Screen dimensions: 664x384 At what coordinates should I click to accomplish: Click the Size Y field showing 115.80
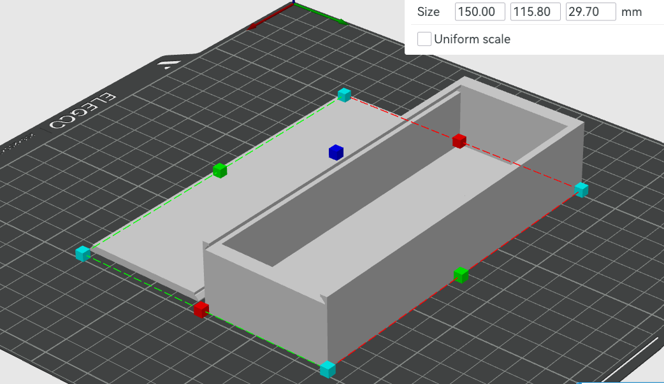coord(535,11)
